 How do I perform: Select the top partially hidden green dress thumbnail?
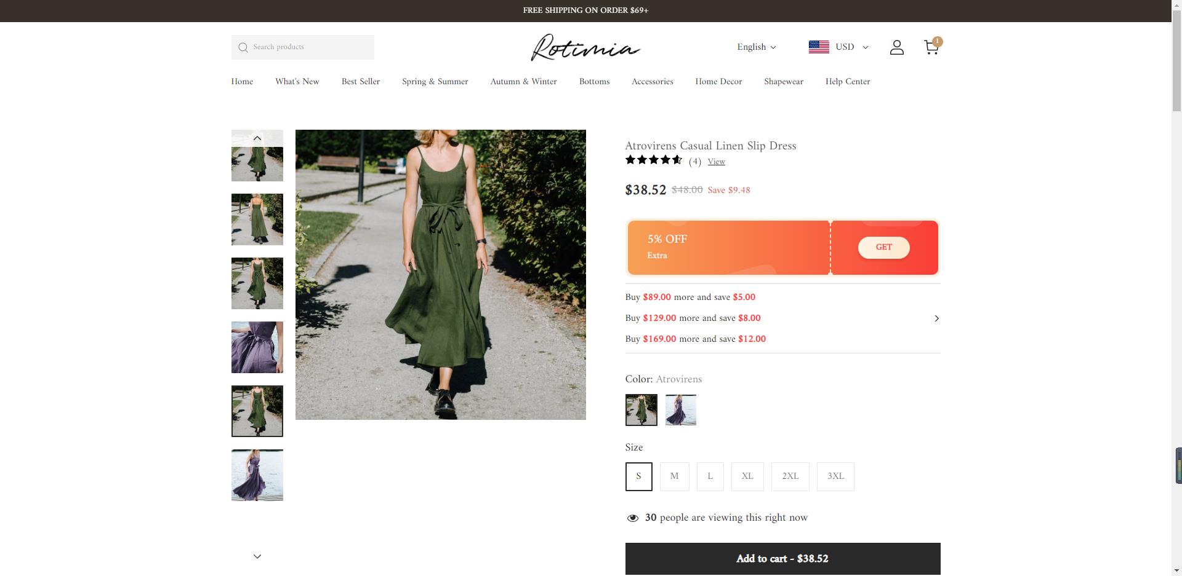[x=257, y=156]
